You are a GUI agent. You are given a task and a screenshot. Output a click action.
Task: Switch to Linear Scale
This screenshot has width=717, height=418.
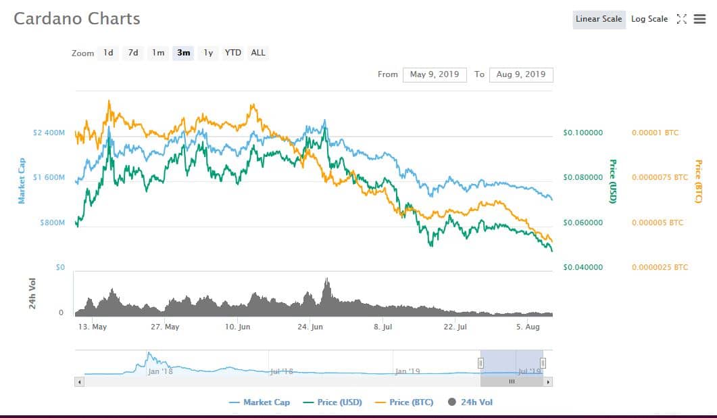598,19
